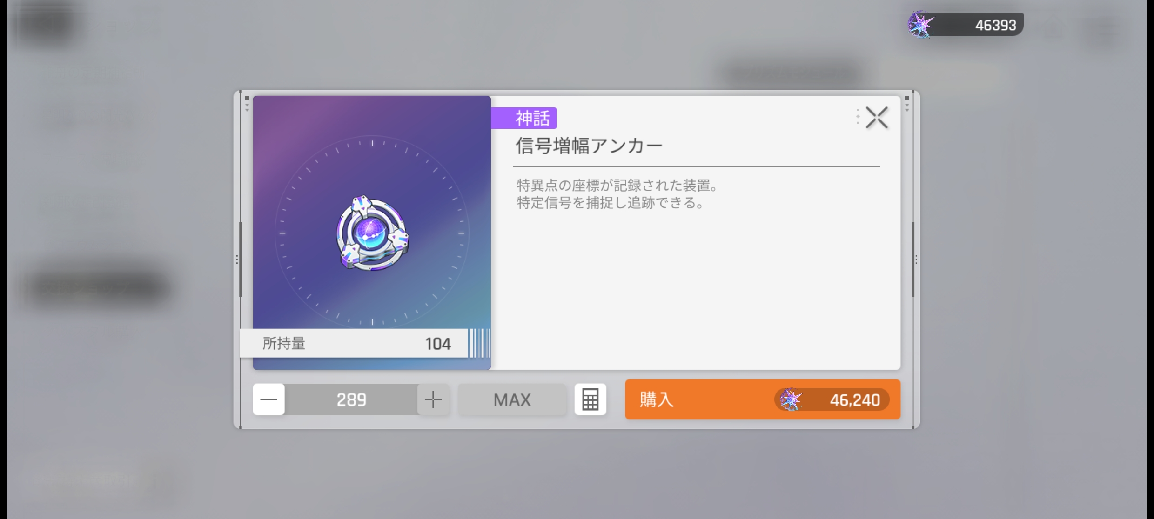
Task: Decrease purchase quantity with the minus button
Action: (x=268, y=399)
